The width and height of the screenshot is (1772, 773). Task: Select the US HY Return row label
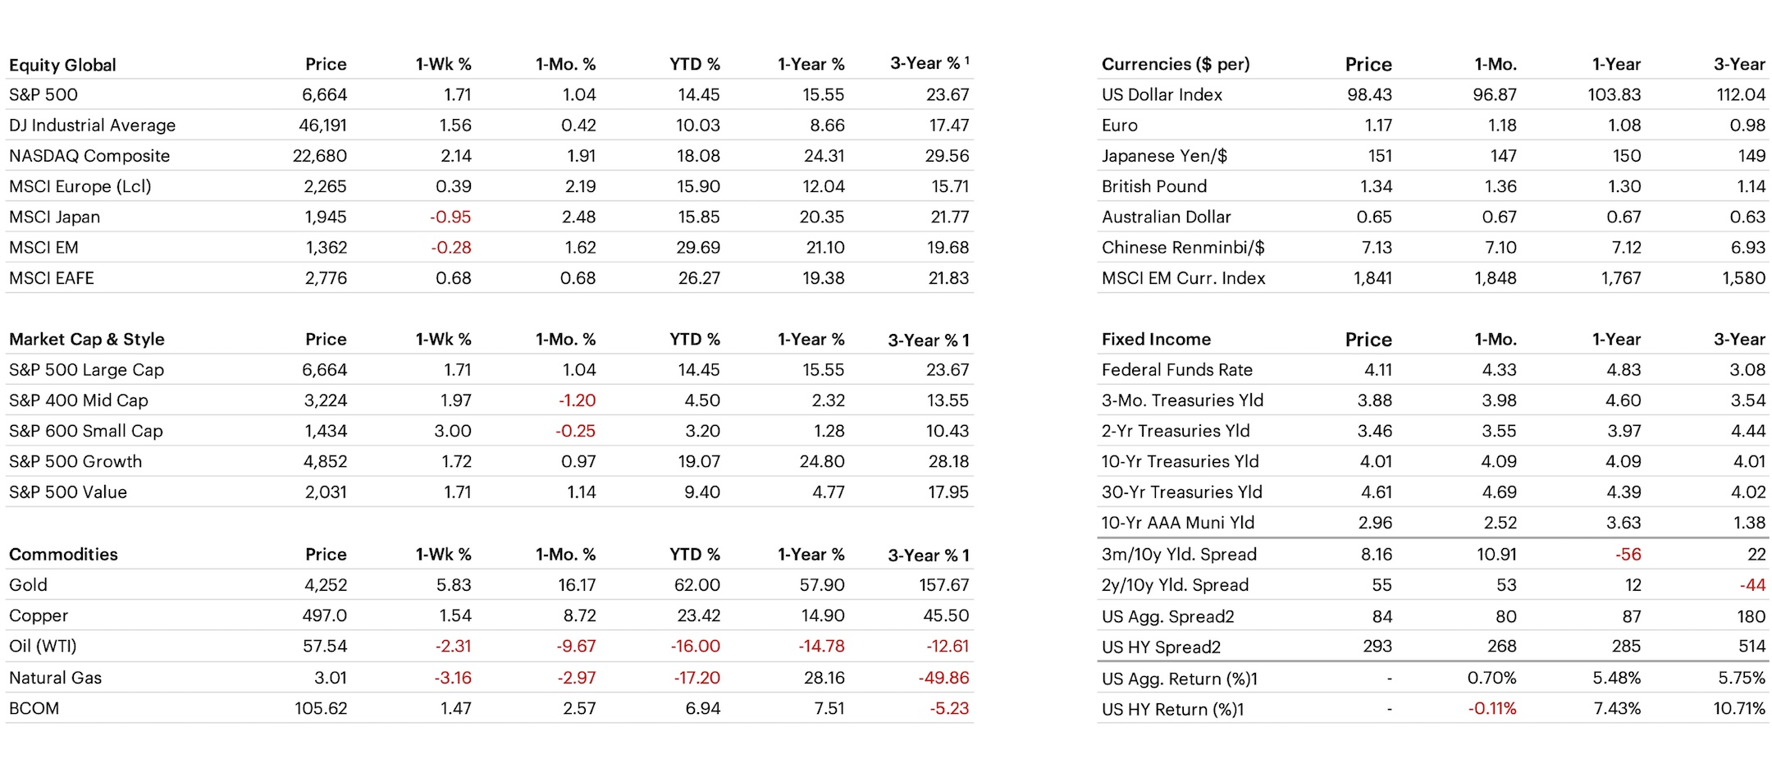pos(1172,710)
